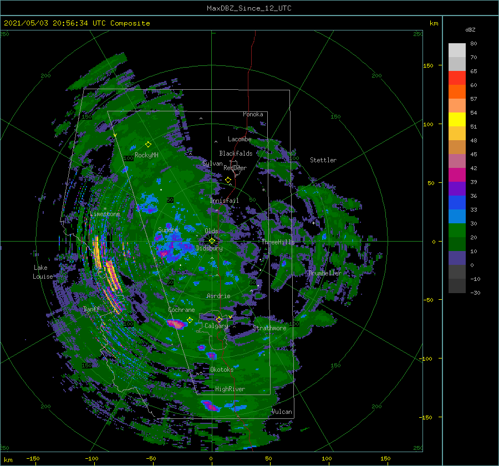This screenshot has width=499, height=466.
Task: Click the Banff label
Action: coord(91,309)
